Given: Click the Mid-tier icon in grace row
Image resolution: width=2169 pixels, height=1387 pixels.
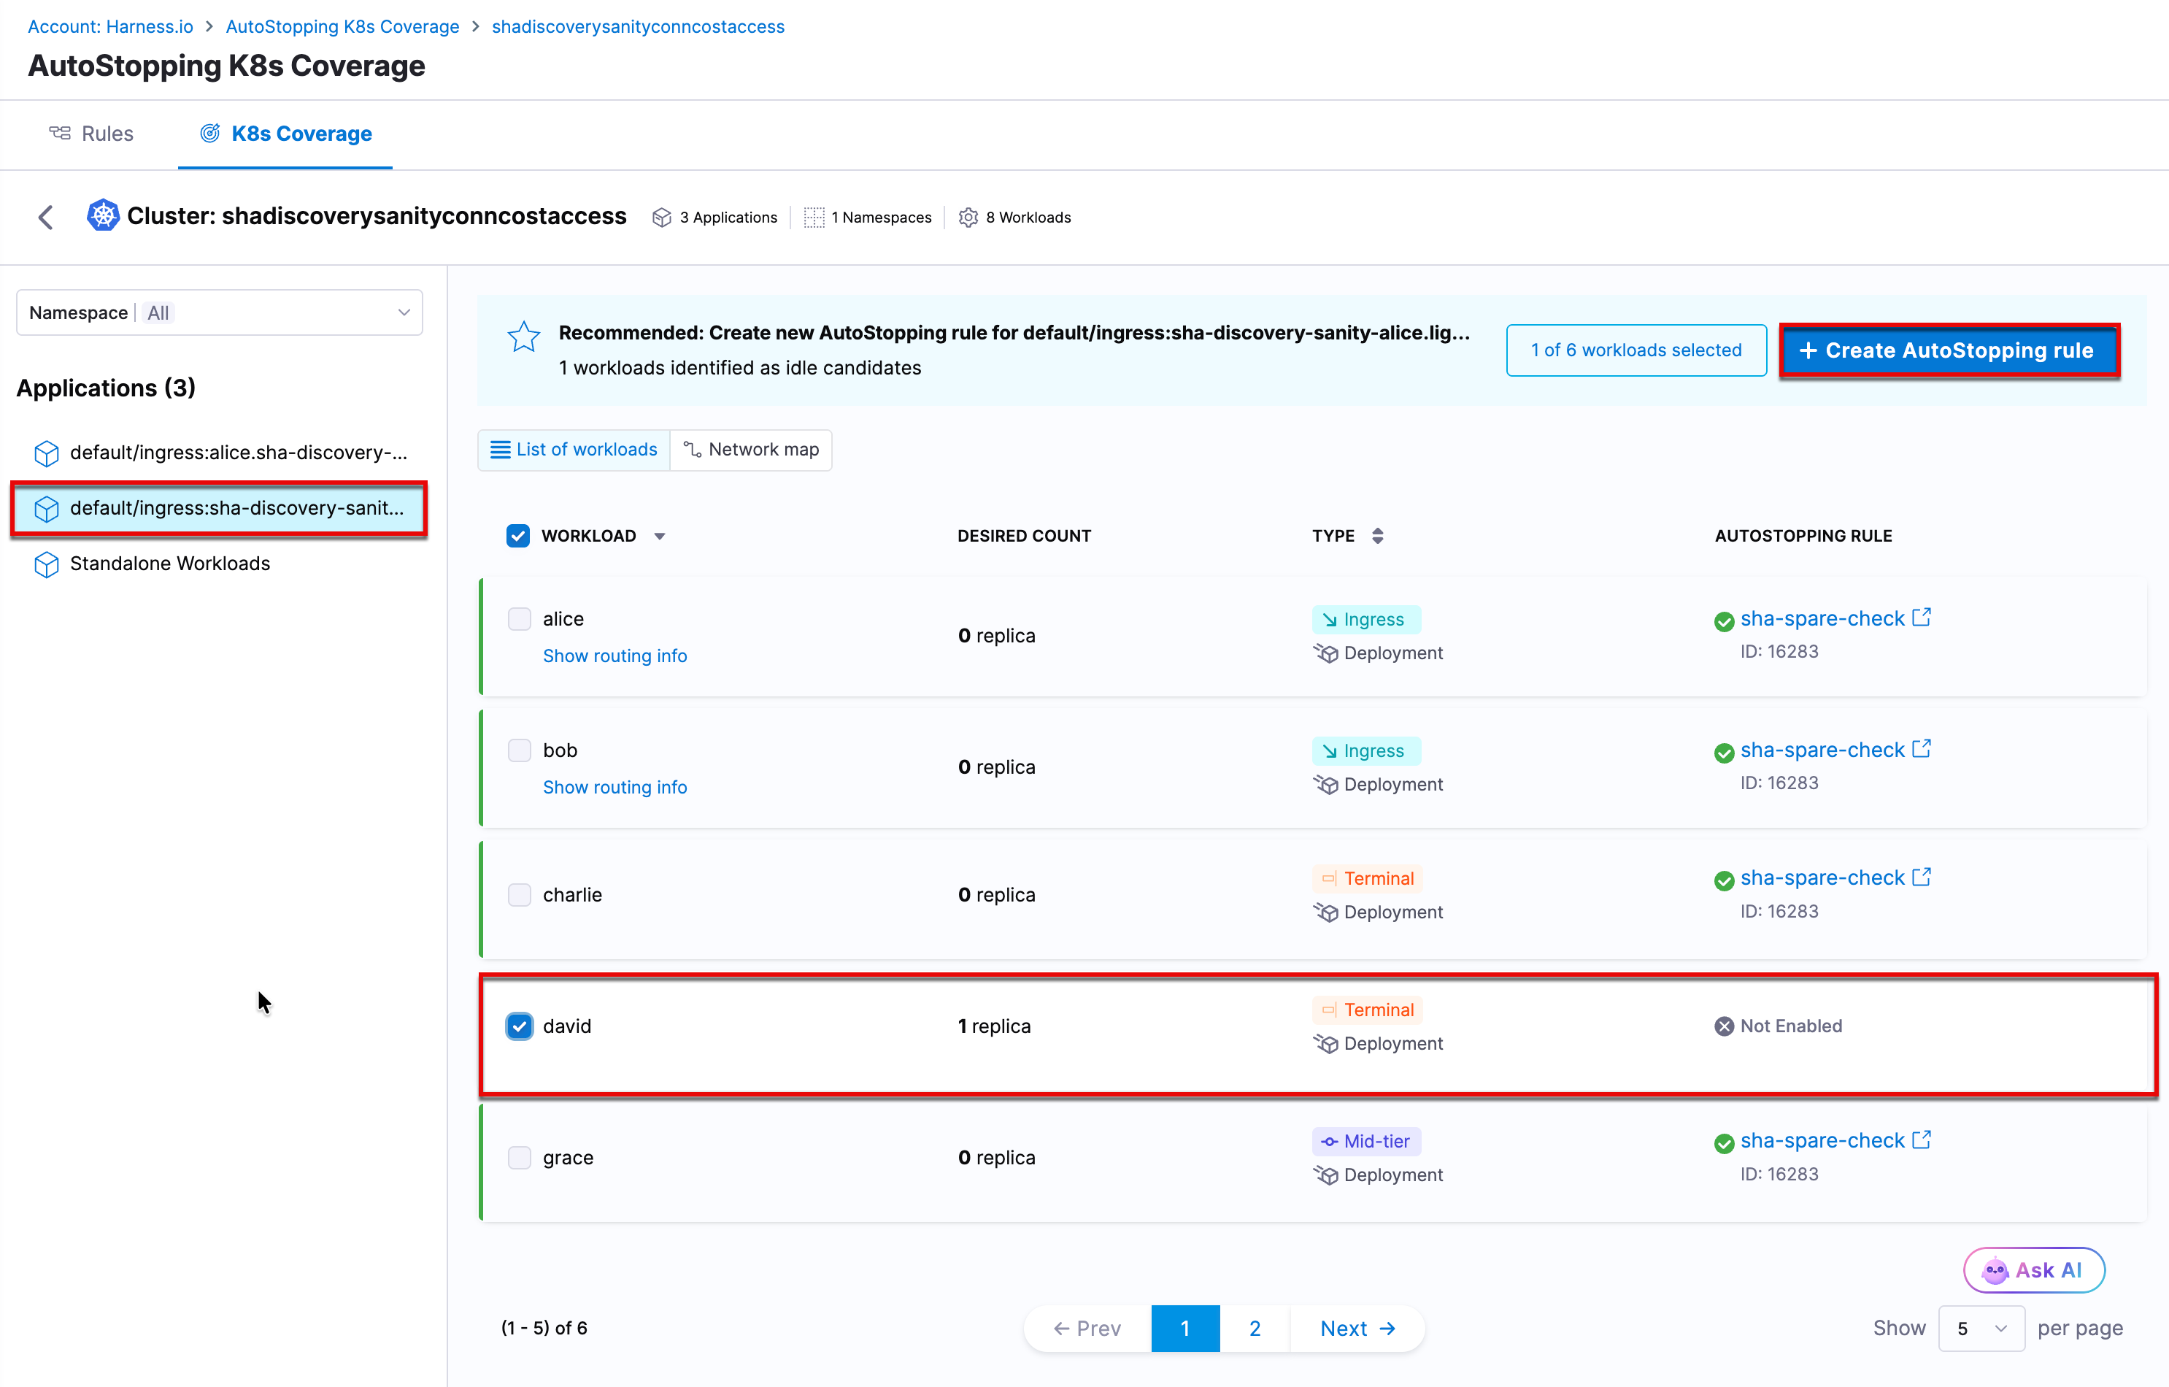Looking at the screenshot, I should point(1330,1142).
